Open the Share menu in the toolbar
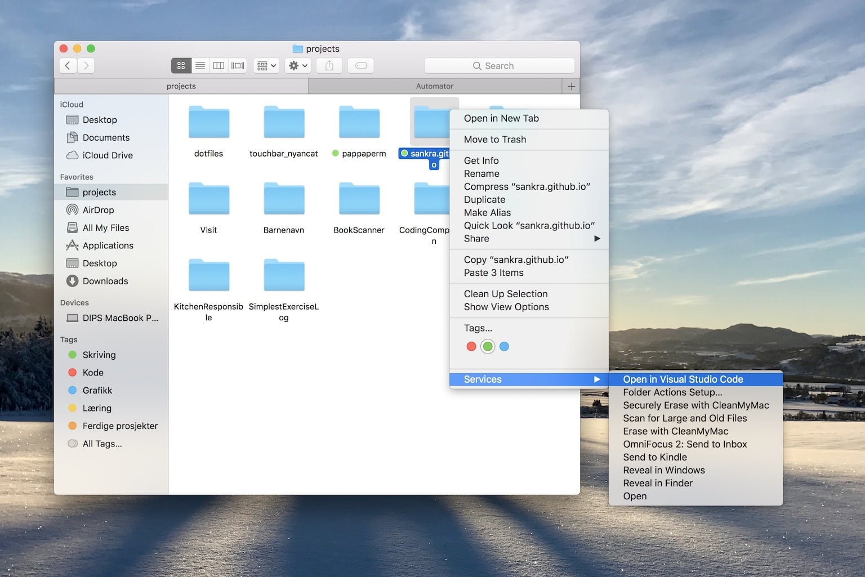This screenshot has width=865, height=577. click(329, 65)
